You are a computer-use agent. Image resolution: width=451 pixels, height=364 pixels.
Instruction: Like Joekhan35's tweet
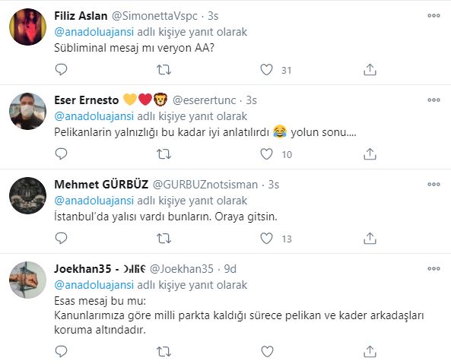pos(267,352)
